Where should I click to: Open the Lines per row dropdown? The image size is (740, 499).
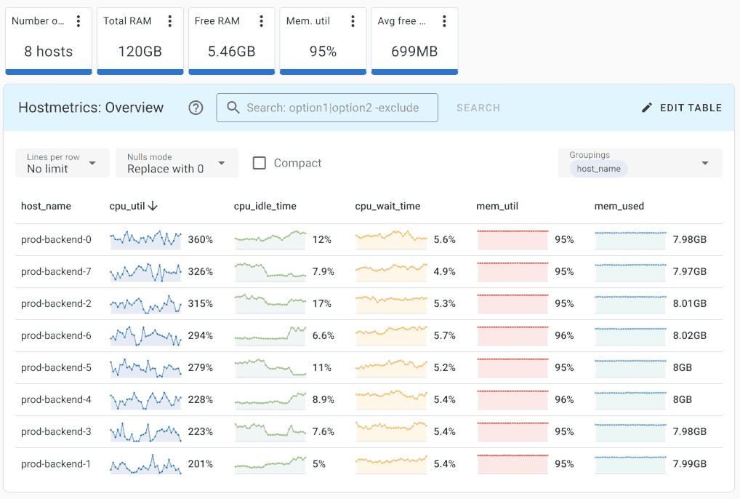[63, 163]
